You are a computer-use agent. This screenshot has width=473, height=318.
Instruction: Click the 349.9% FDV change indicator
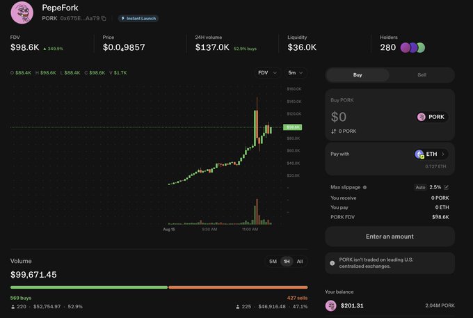pyautogui.click(x=53, y=49)
